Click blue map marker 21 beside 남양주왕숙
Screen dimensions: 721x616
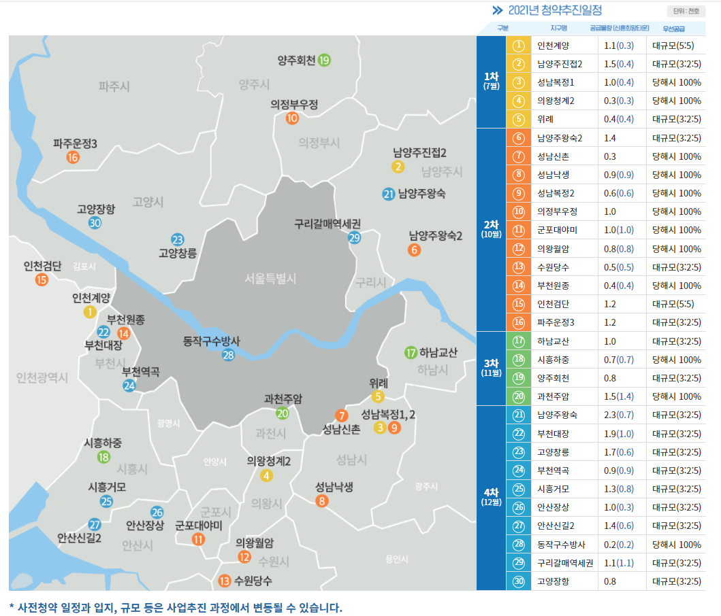click(389, 194)
